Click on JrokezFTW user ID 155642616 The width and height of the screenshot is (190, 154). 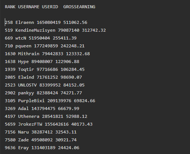57,124
